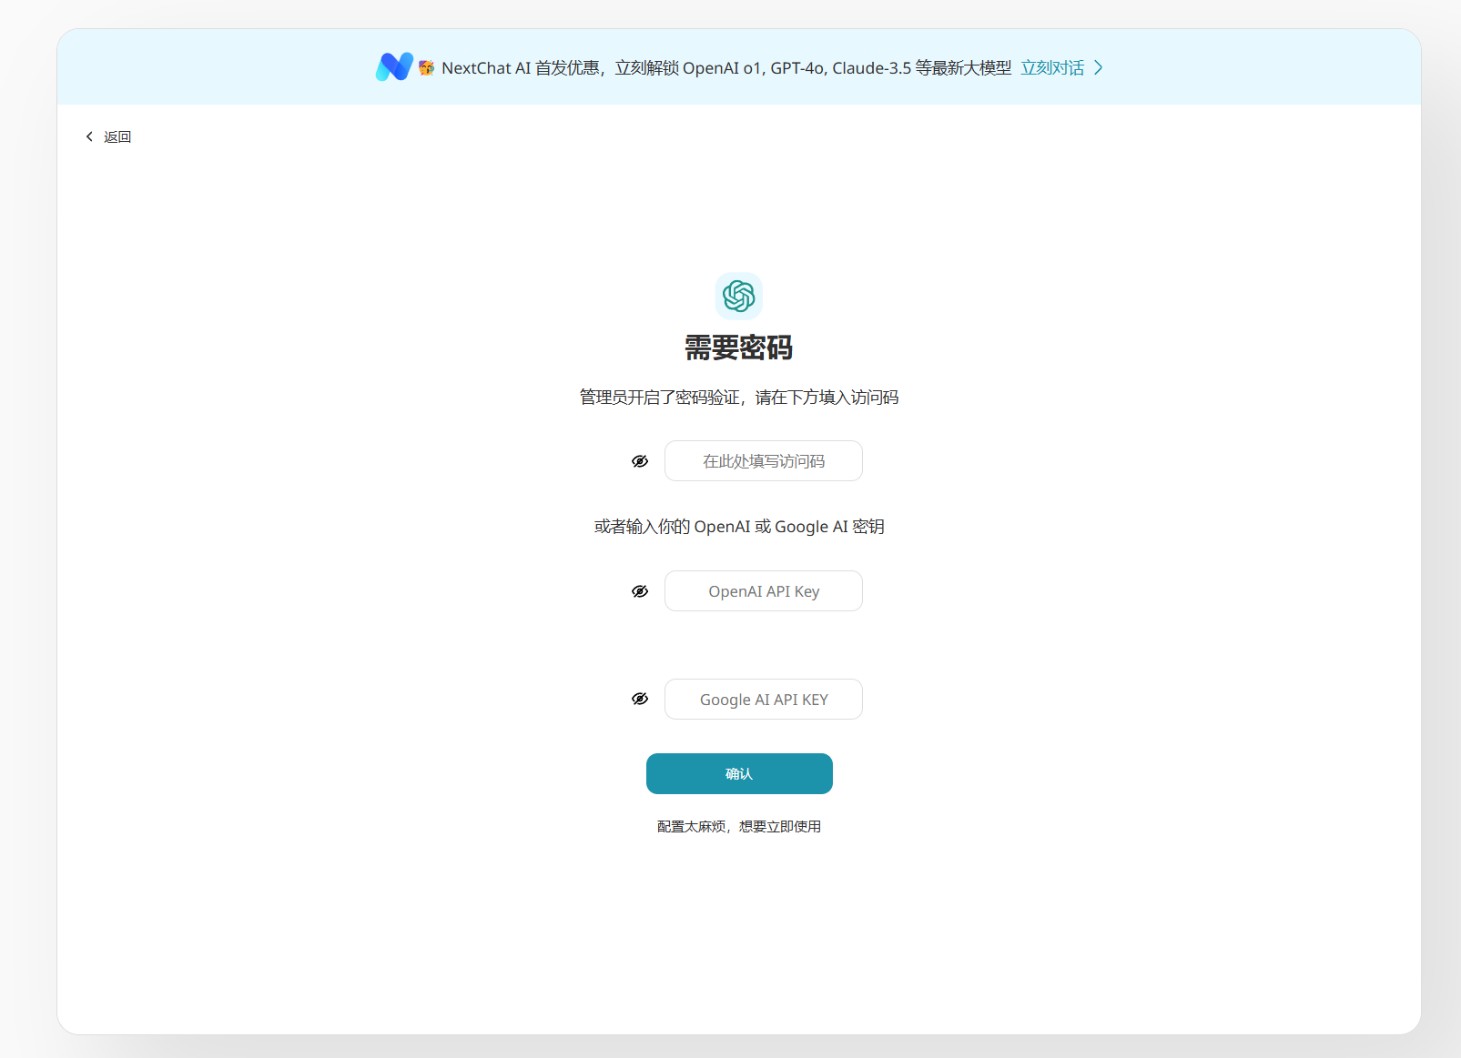The image size is (1461, 1058).
Task: Click the NextChat logo in the banner
Action: coord(394,67)
